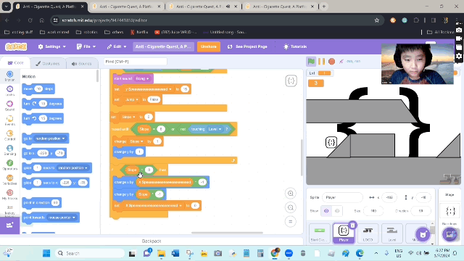Open File Explorer from taskbar
Image resolution: width=464 pixels, height=261 pixels.
tap(161, 253)
